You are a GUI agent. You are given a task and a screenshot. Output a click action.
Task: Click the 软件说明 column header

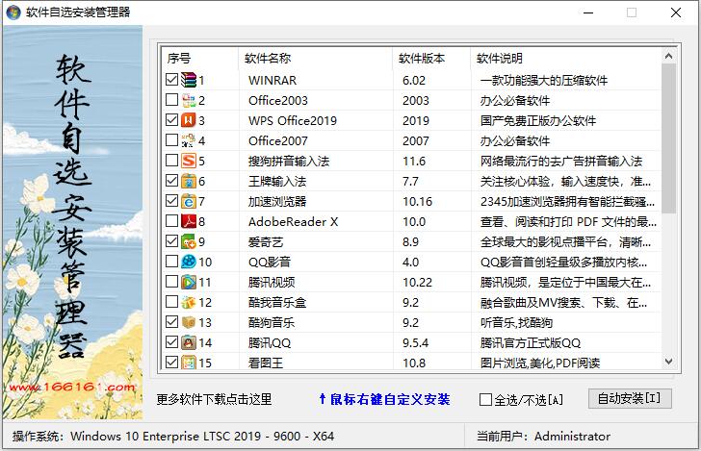point(566,59)
